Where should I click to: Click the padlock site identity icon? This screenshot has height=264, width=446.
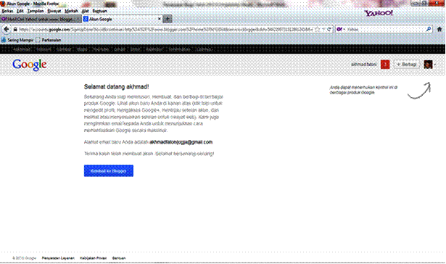point(15,29)
